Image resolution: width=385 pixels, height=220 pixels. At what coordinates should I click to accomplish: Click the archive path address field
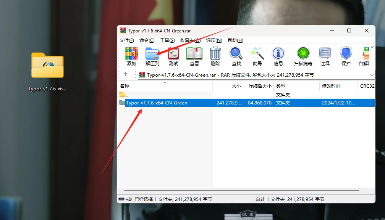click(x=256, y=75)
